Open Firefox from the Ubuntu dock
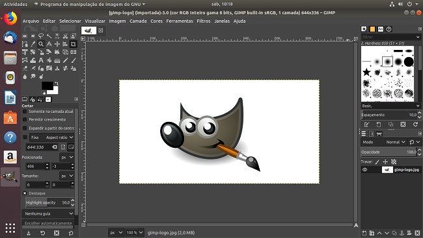 pos(10,18)
